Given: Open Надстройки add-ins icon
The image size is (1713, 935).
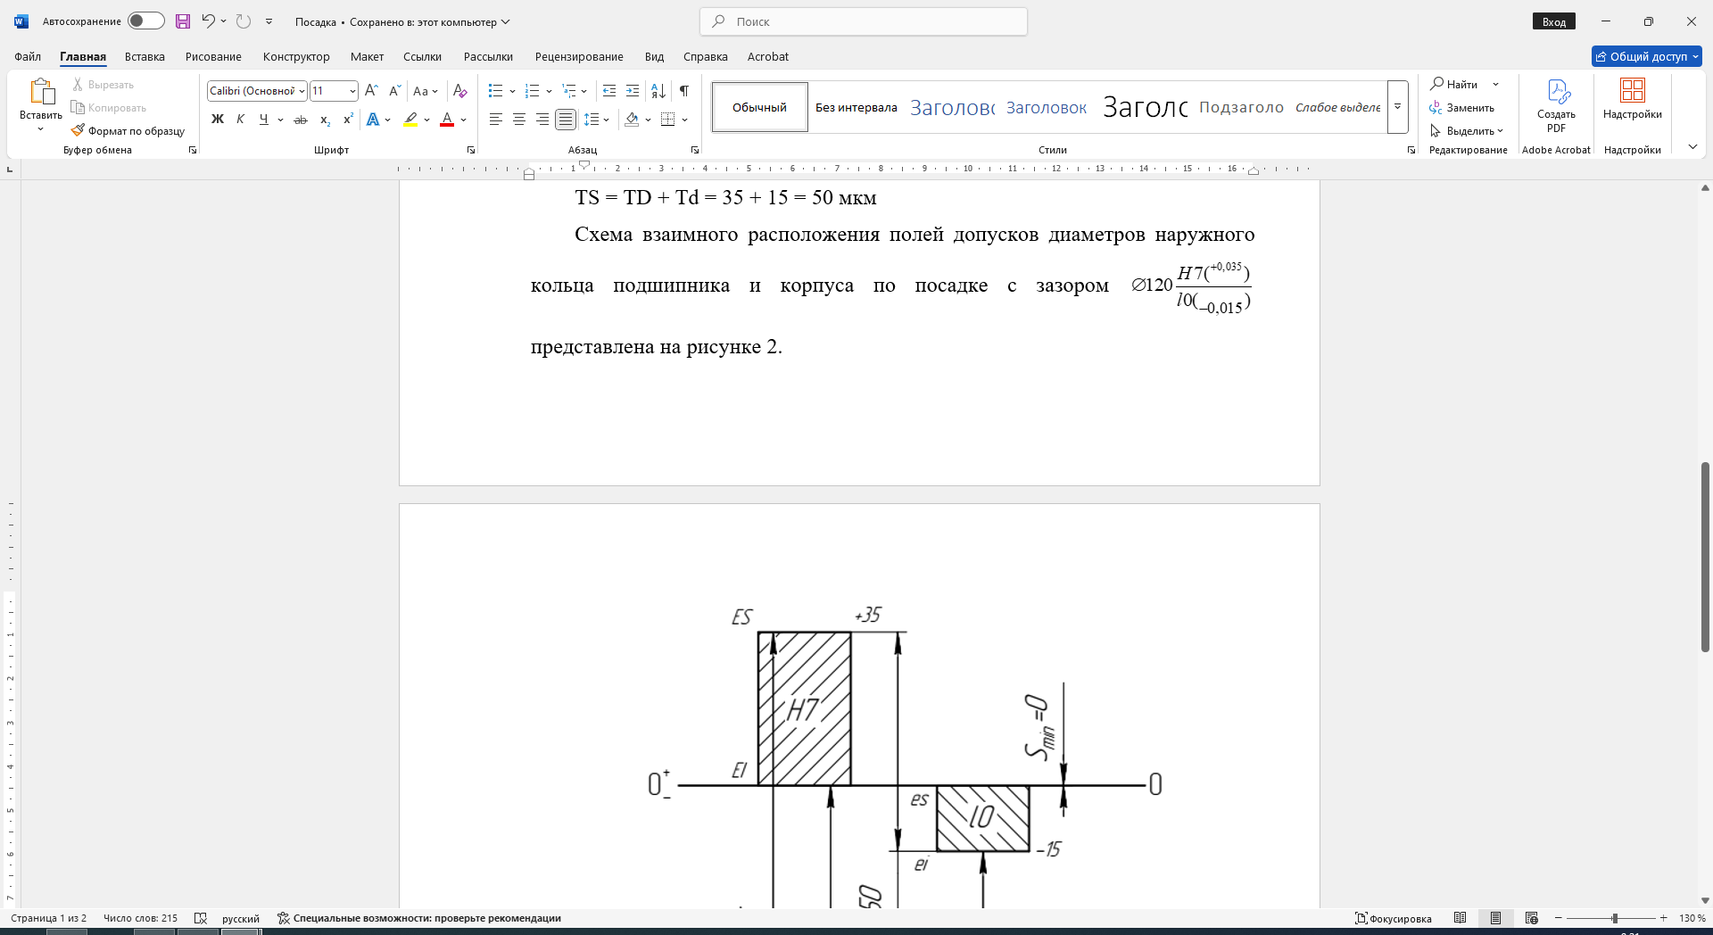Looking at the screenshot, I should [1632, 99].
